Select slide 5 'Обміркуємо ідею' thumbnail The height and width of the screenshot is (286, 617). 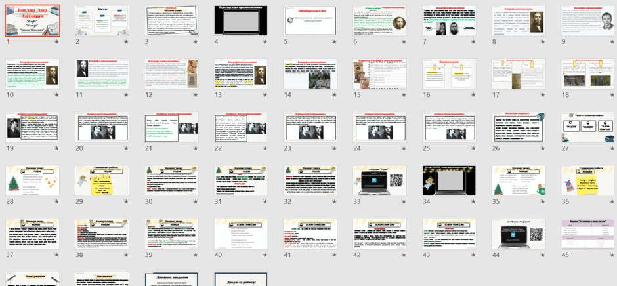pyautogui.click(x=310, y=20)
